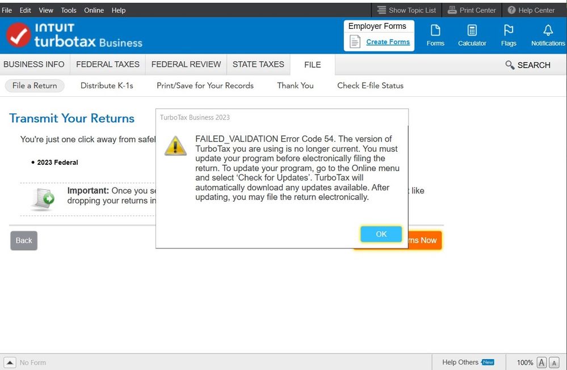The image size is (567, 370).
Task: Click the returns document icon beside Important
Action: tap(43, 199)
